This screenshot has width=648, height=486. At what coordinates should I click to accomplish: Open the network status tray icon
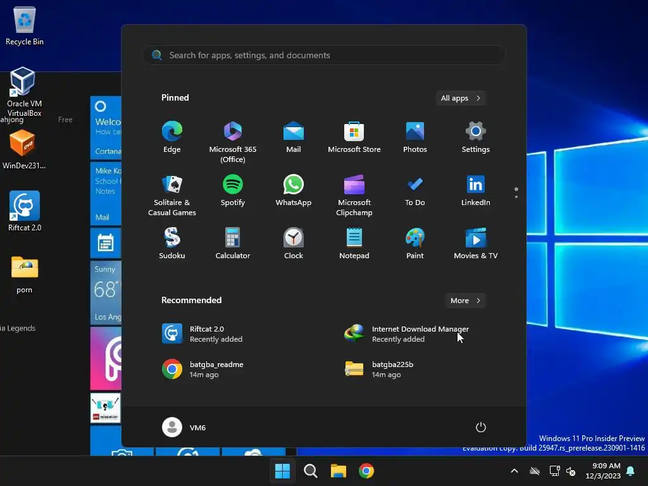554,471
